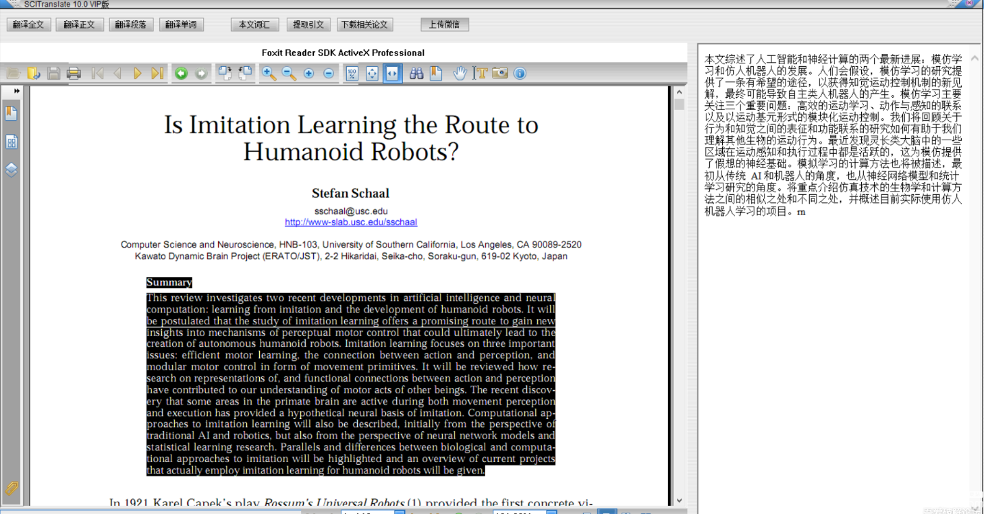Click the 'Summary' heading
The height and width of the screenshot is (514, 984).
[x=169, y=283]
